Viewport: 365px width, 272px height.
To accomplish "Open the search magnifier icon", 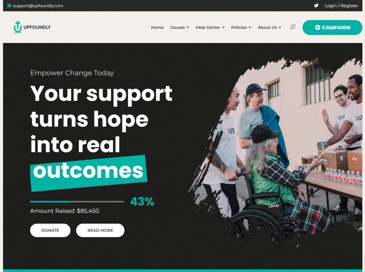I will click(x=293, y=27).
